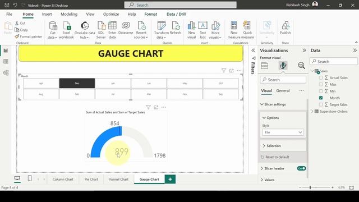Viewport: 359px width, 202px height.
Task: Expand the Filters pane
Action: [253, 50]
